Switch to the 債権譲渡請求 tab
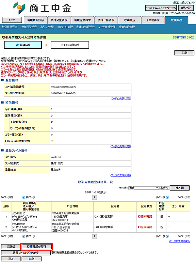Viewport: 196px width, 264px height. pos(82,20)
